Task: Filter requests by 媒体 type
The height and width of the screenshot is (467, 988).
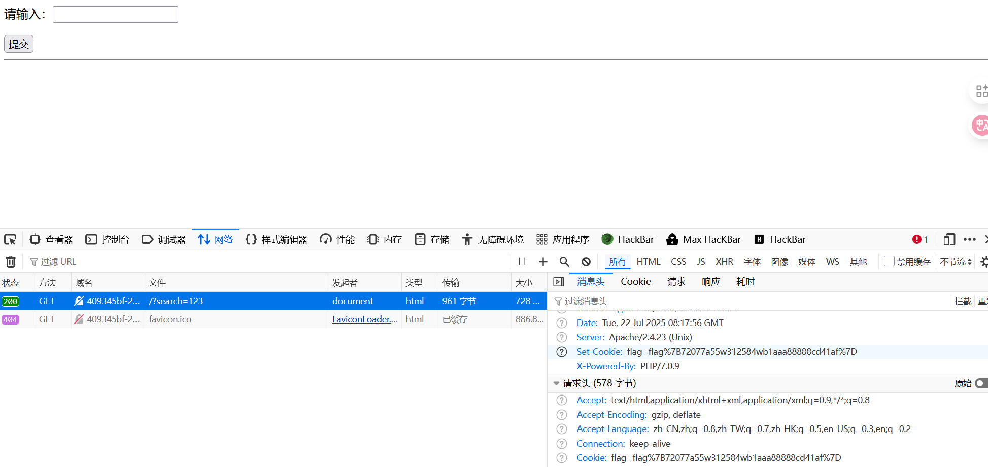Action: (x=807, y=262)
